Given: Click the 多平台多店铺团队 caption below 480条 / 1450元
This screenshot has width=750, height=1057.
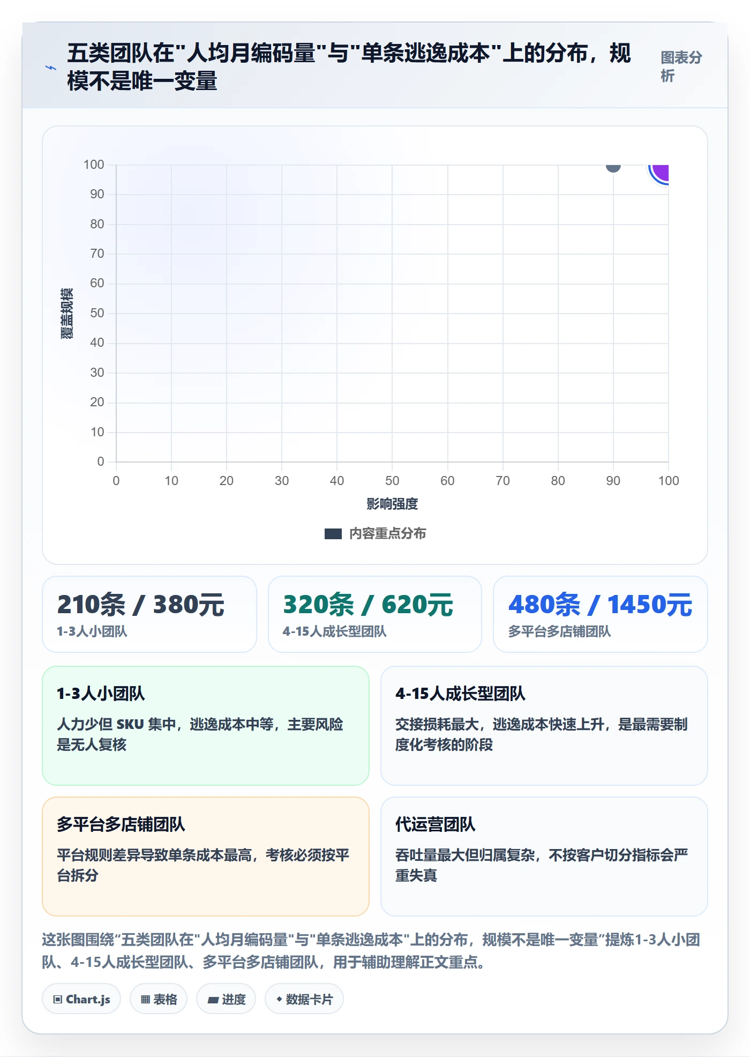Looking at the screenshot, I should coord(560,631).
